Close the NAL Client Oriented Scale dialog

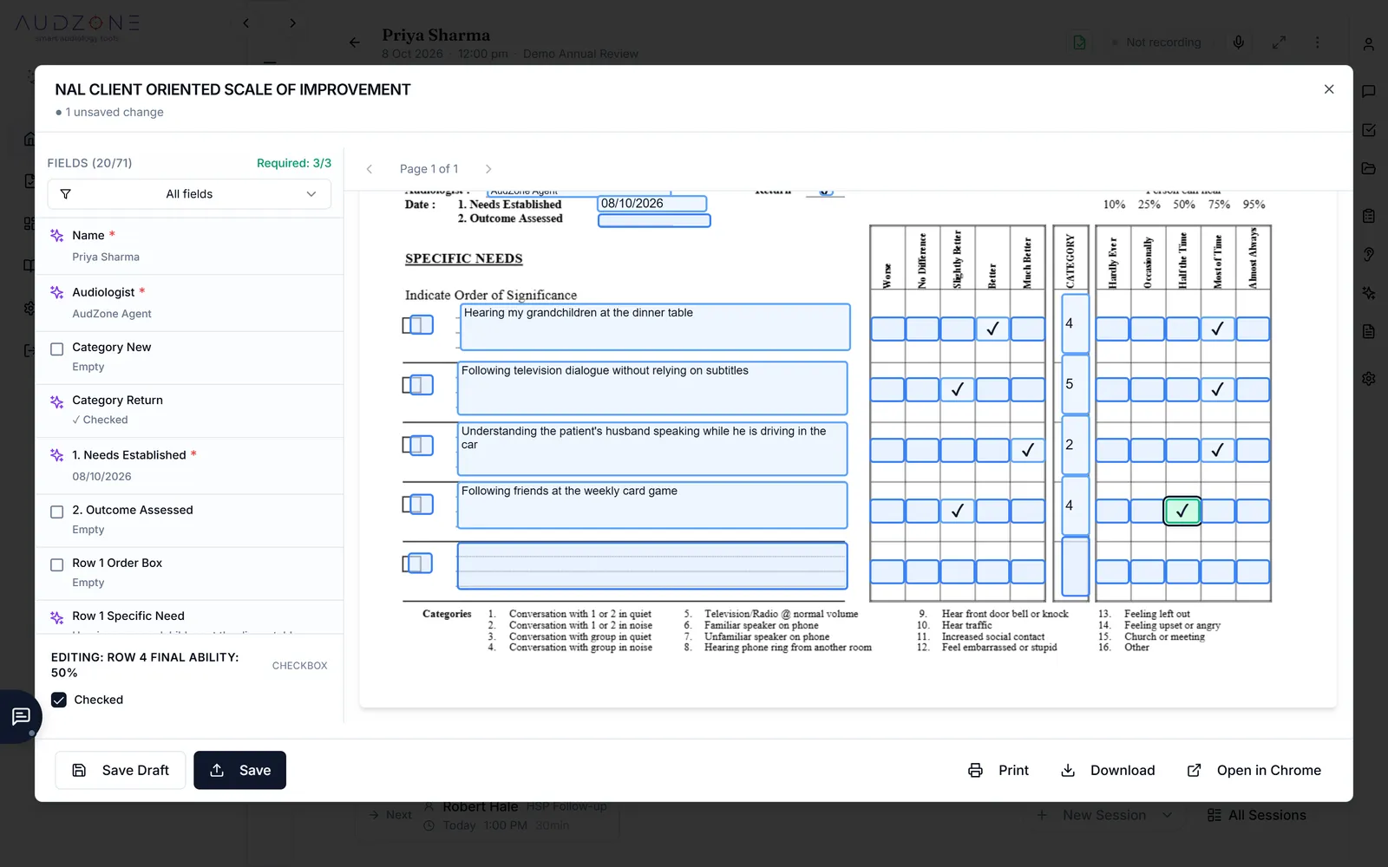[x=1329, y=89]
